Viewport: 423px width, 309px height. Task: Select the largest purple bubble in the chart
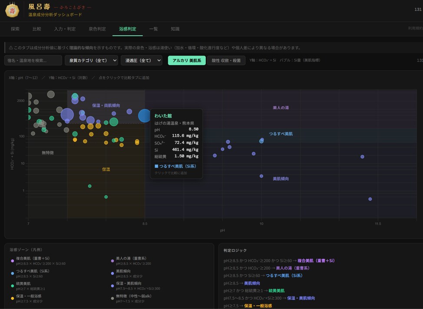pyautogui.click(x=67, y=115)
